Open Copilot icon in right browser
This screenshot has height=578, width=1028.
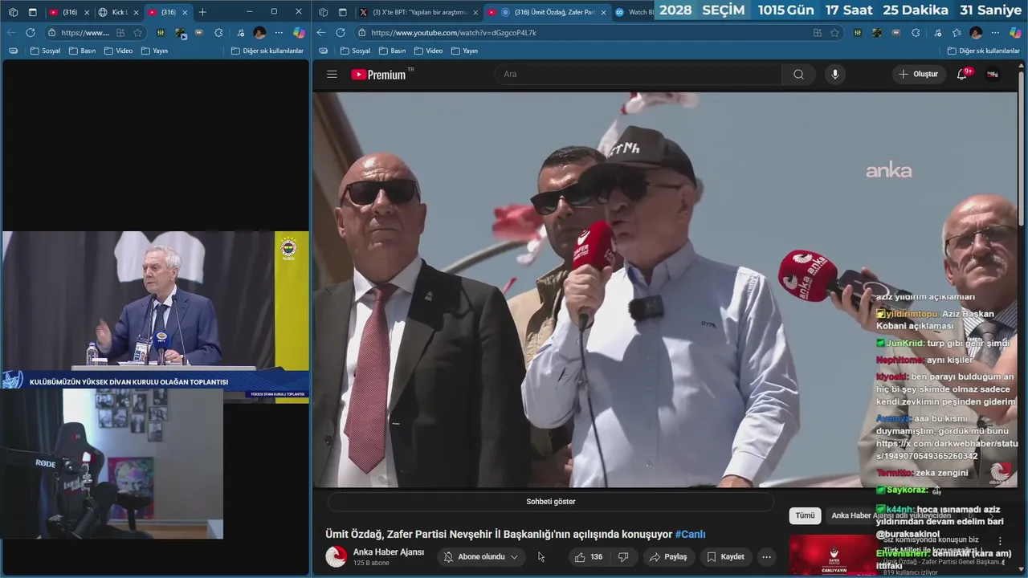[1015, 33]
